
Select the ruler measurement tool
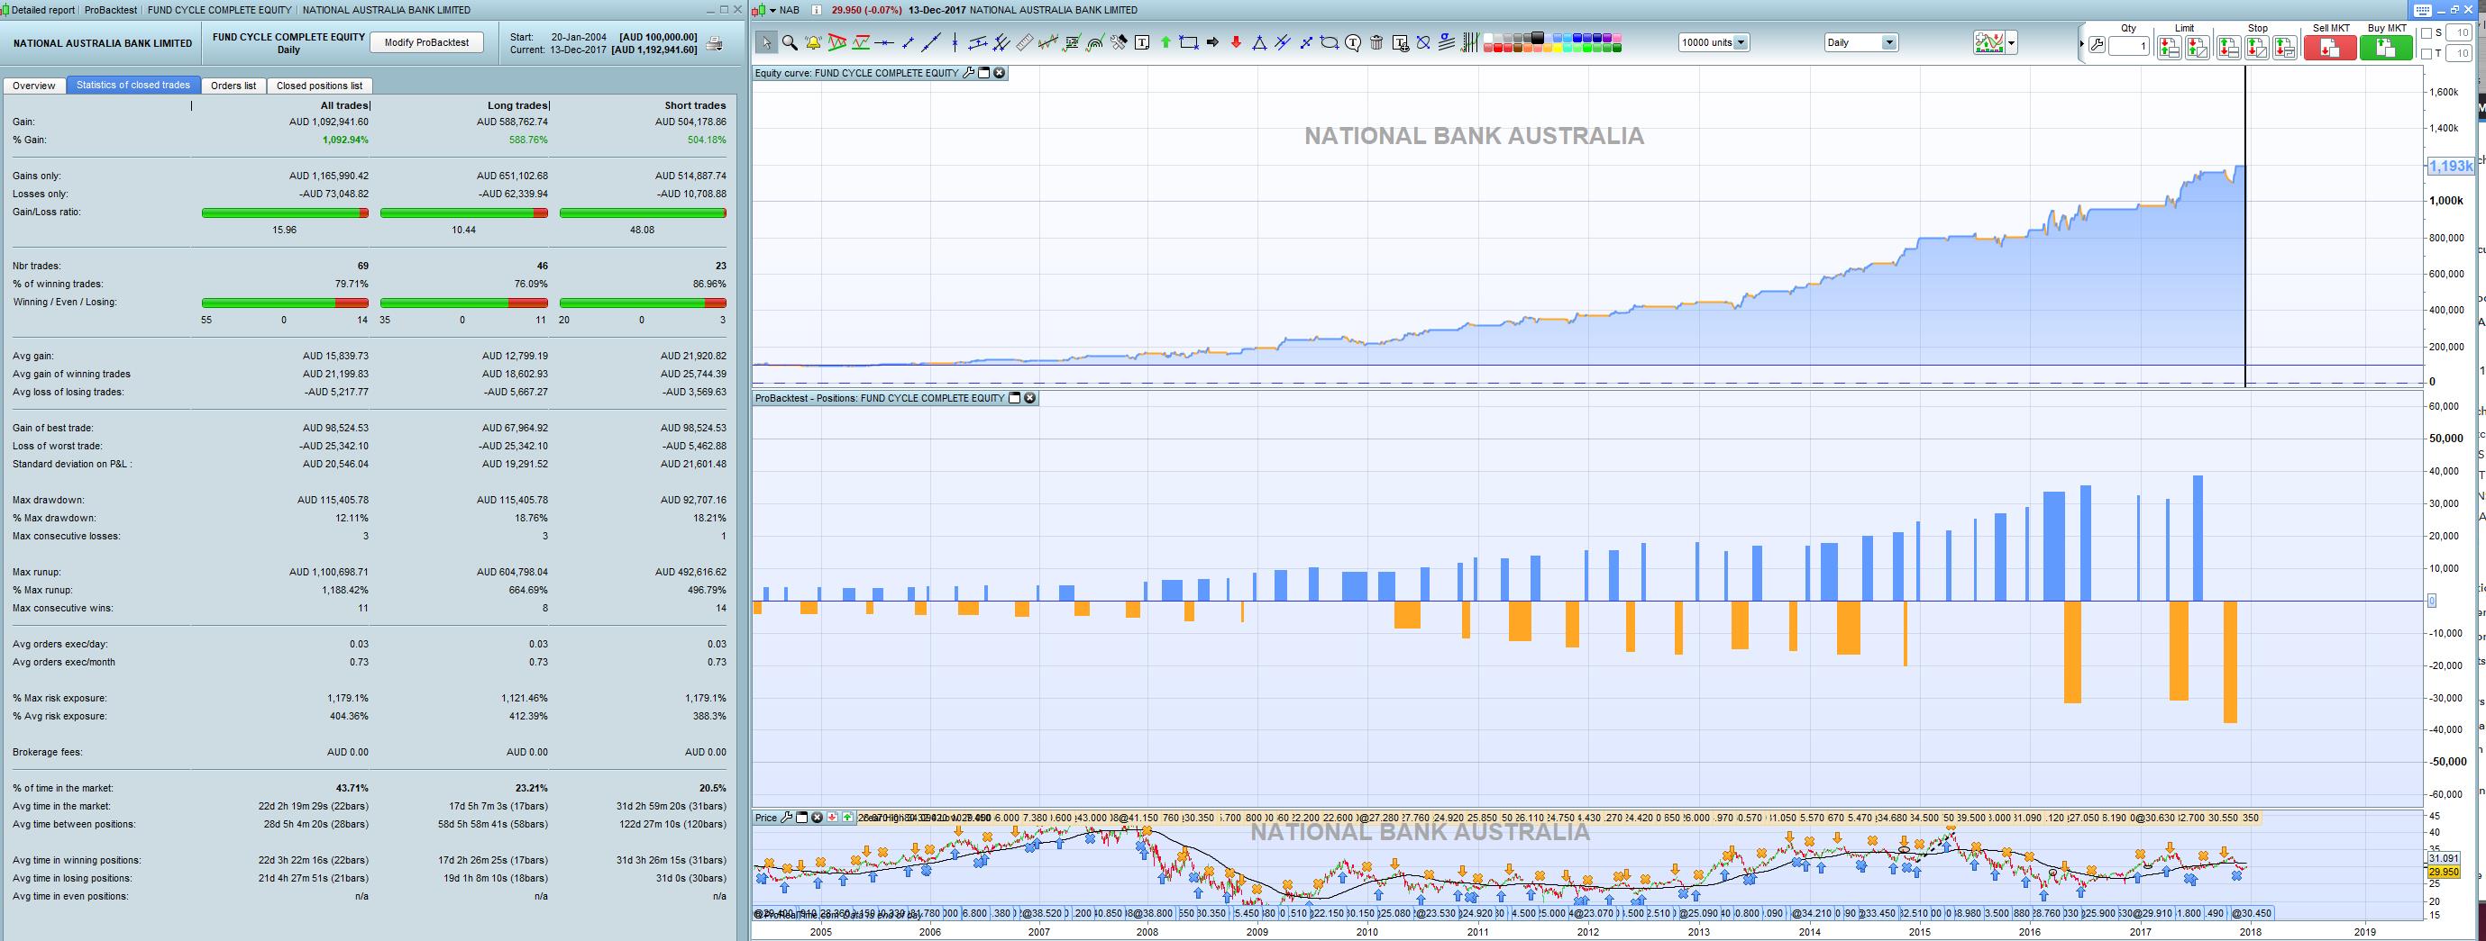pyautogui.click(x=1025, y=42)
